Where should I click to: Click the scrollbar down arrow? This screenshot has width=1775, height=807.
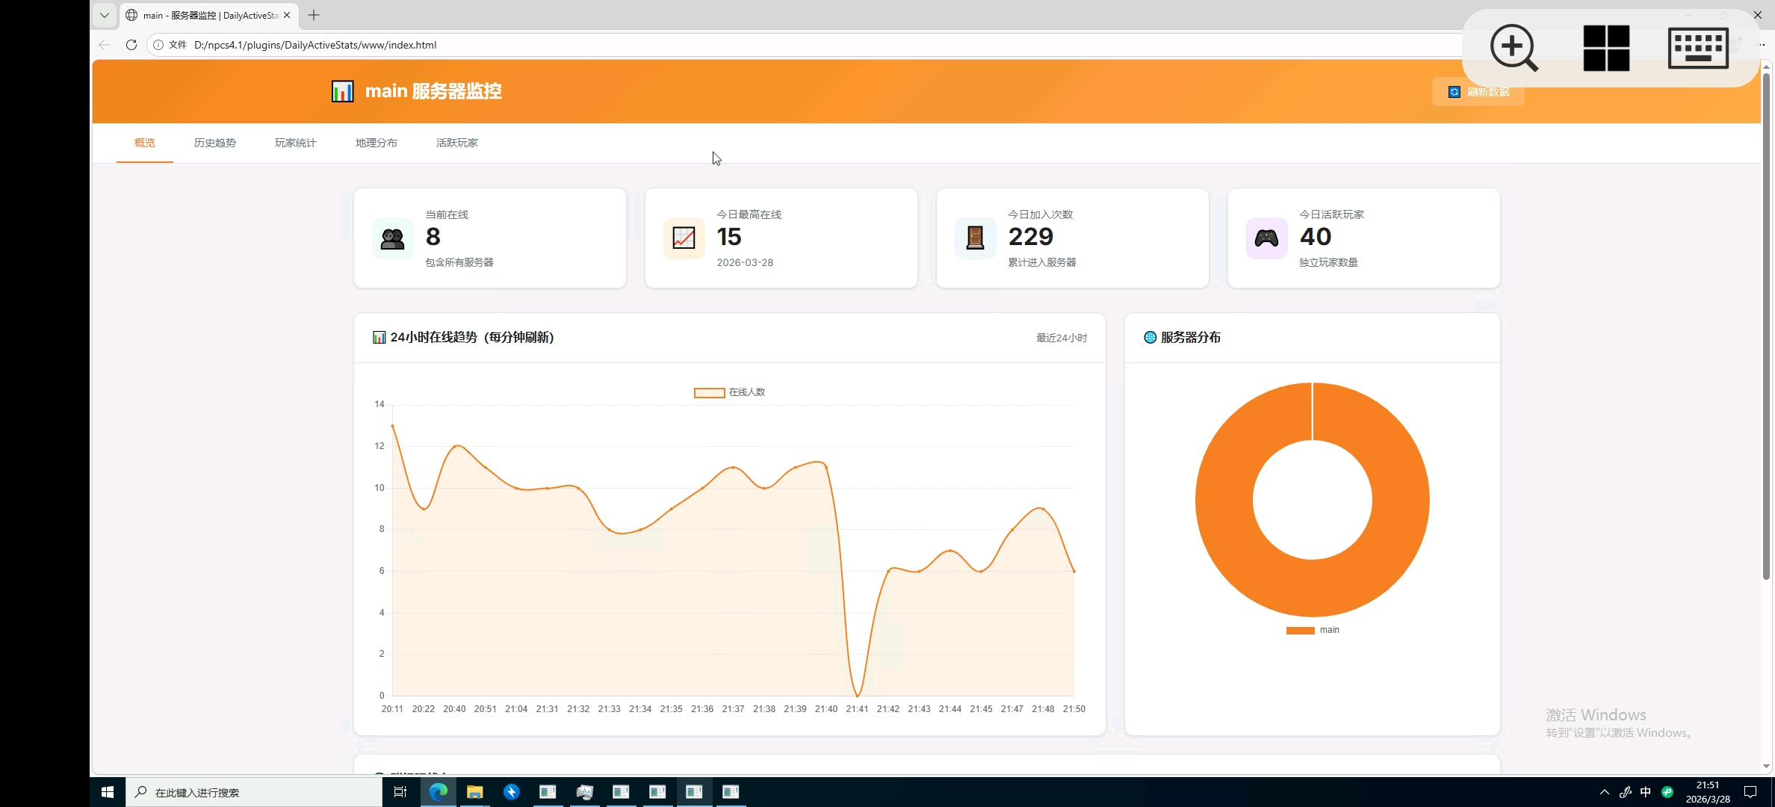(x=1766, y=766)
